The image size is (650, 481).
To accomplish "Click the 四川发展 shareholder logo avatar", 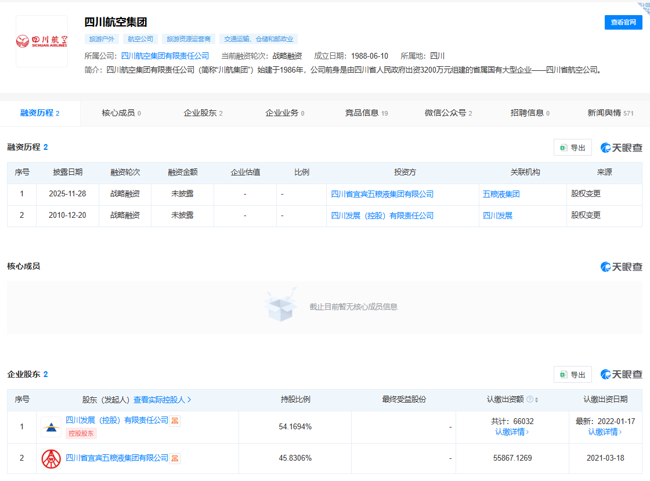I will (51, 426).
